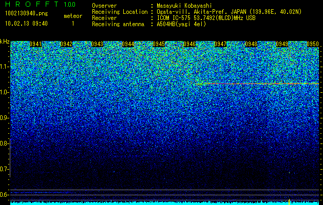
Task: Click the 1.1 frequency axis label
Action: pyautogui.click(x=5, y=67)
